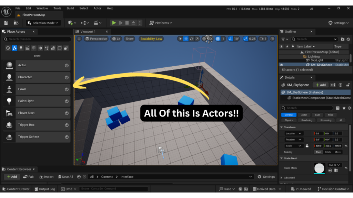353x198 pixels.
Task: Show only favorites star in Details
Action: [344, 108]
